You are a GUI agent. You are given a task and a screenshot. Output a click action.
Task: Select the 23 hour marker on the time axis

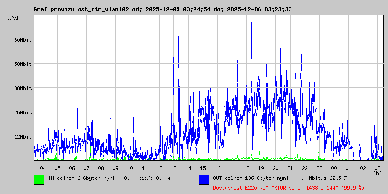pyautogui.click(x=319, y=168)
